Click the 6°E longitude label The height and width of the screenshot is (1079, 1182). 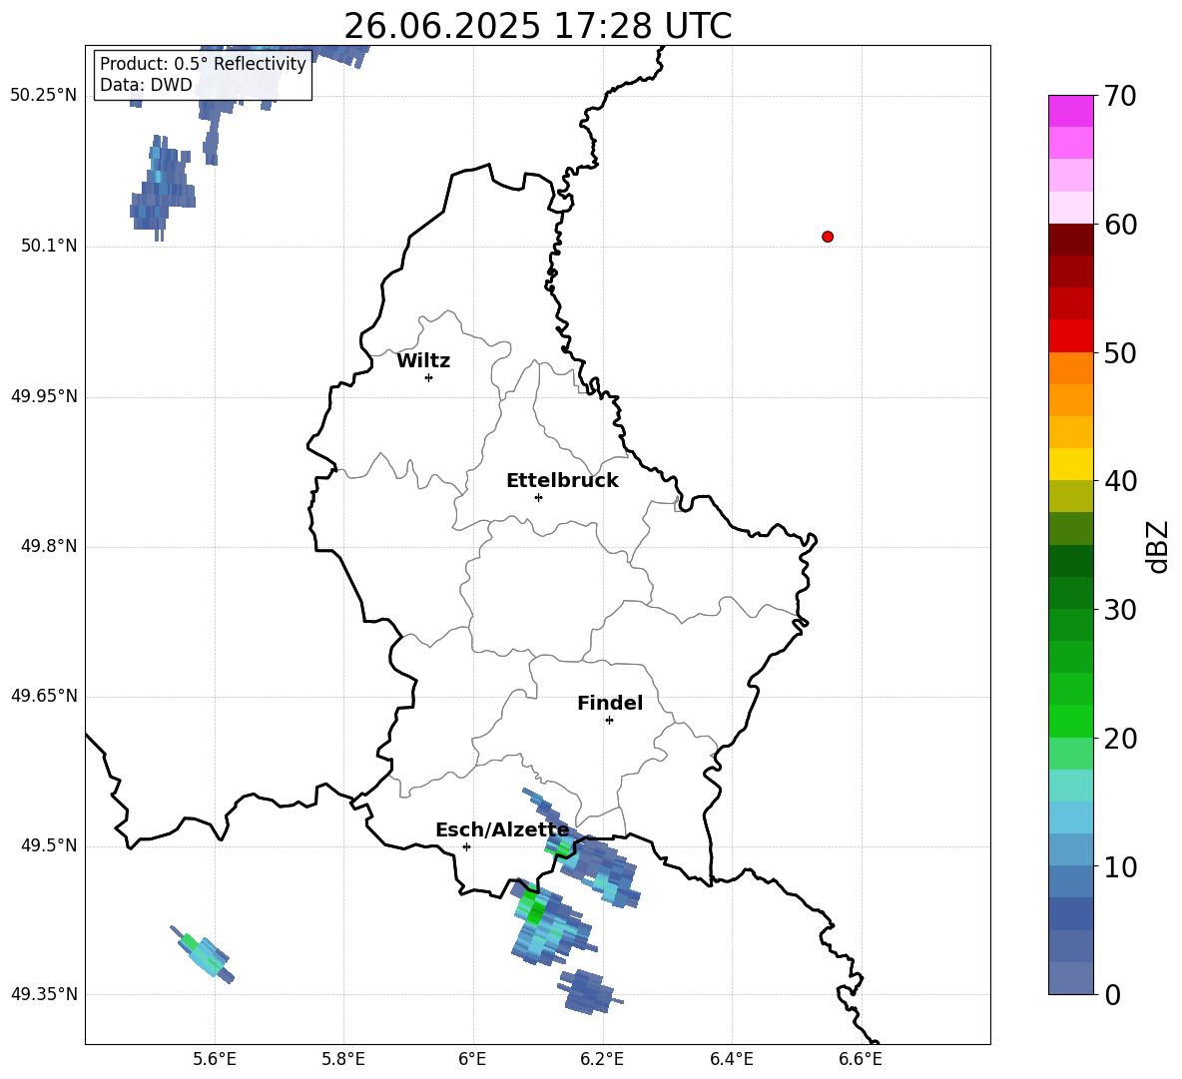(x=472, y=1060)
